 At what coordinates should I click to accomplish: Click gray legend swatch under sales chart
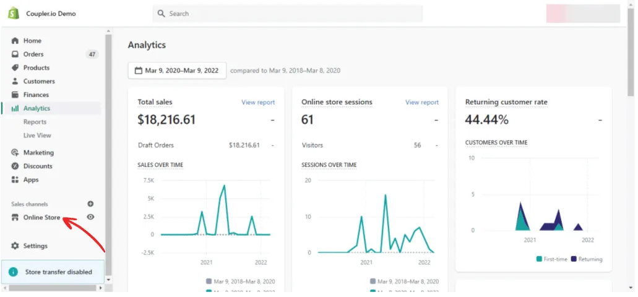click(209, 281)
